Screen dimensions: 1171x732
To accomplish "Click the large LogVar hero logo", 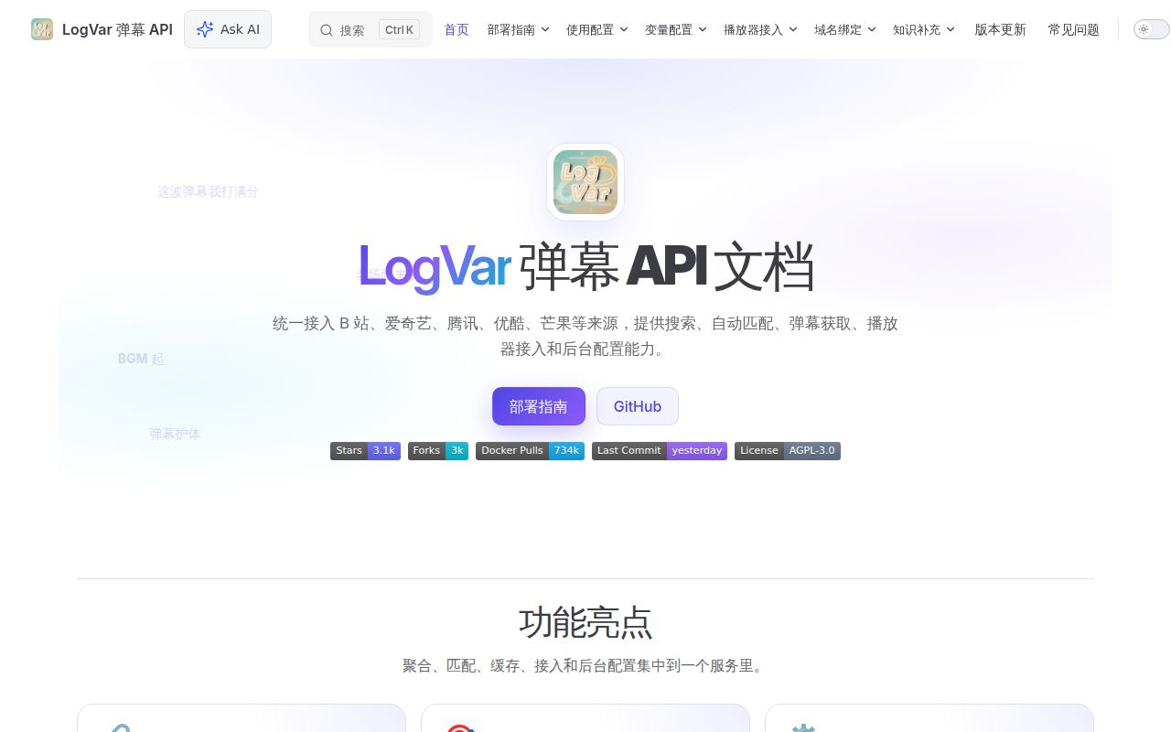I will 585,182.
